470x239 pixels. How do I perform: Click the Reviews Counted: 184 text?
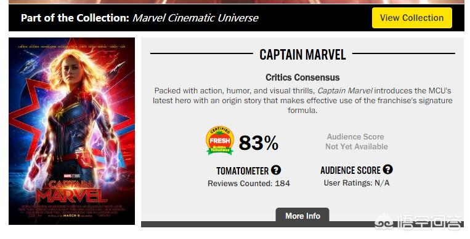pyautogui.click(x=249, y=183)
